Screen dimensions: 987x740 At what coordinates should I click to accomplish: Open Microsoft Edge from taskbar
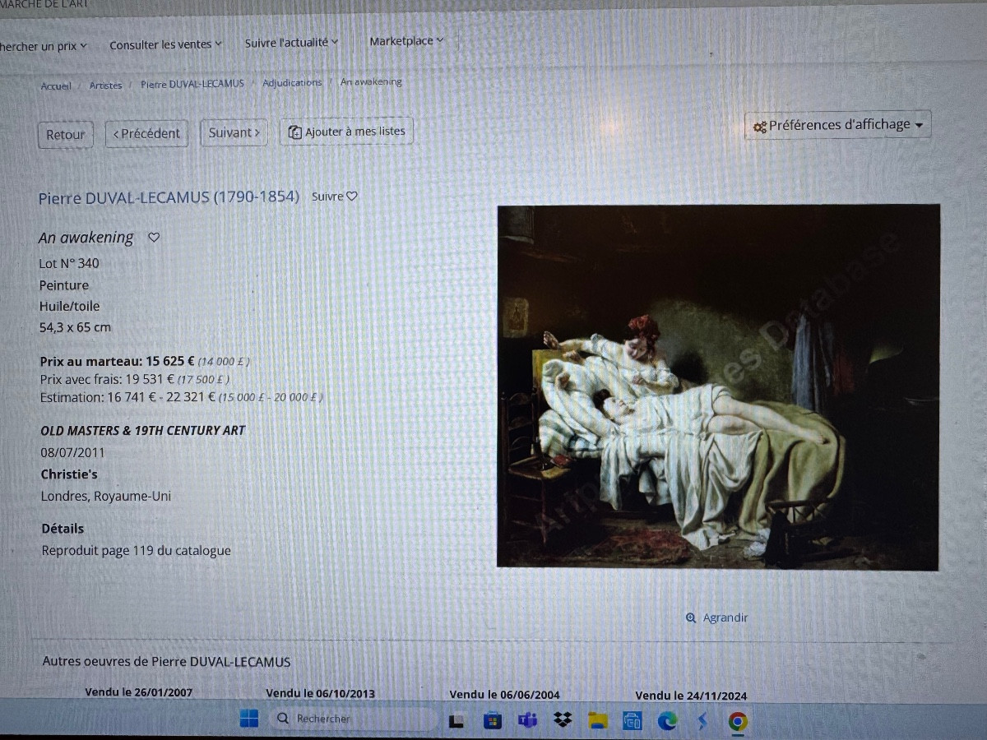pos(667,721)
